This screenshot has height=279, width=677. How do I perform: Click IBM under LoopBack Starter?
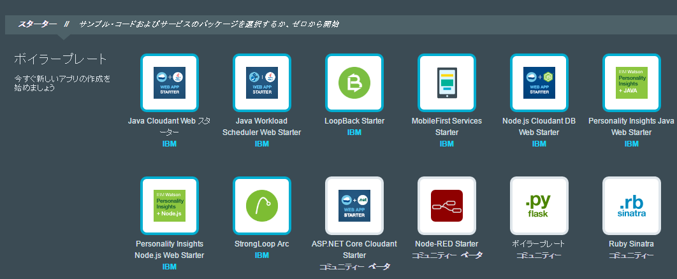tap(354, 132)
